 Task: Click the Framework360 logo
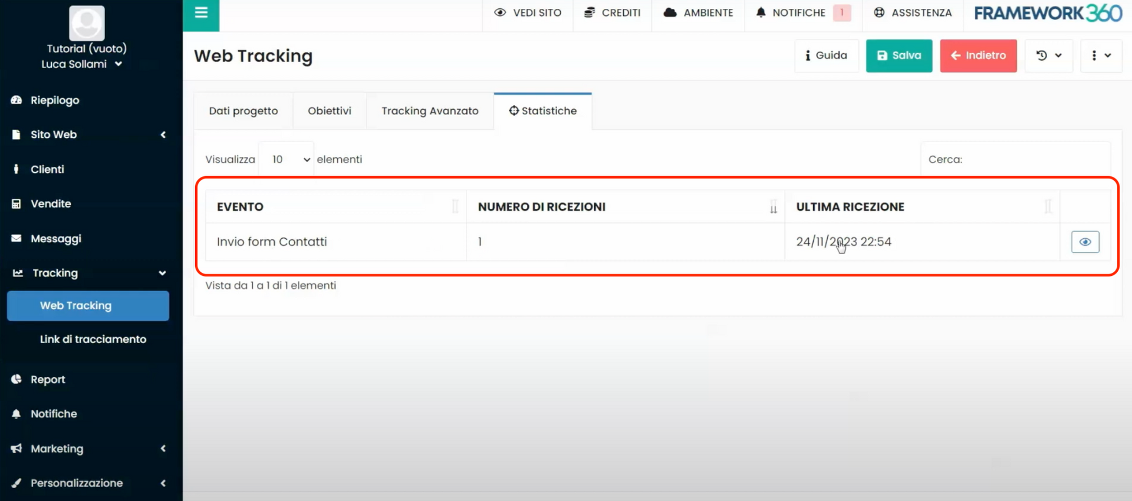coord(1048,13)
